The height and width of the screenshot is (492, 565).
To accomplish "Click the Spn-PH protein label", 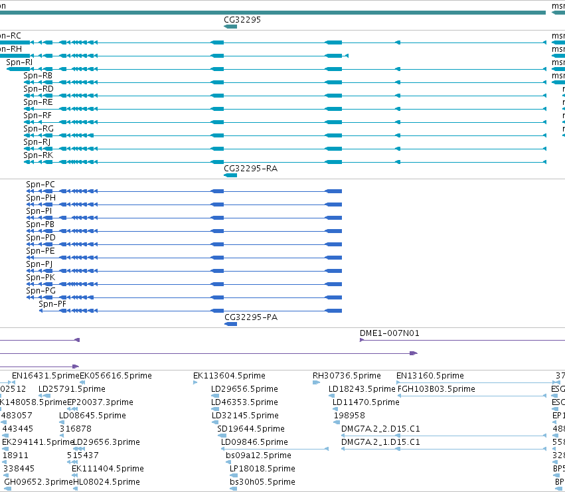I will tap(40, 198).
